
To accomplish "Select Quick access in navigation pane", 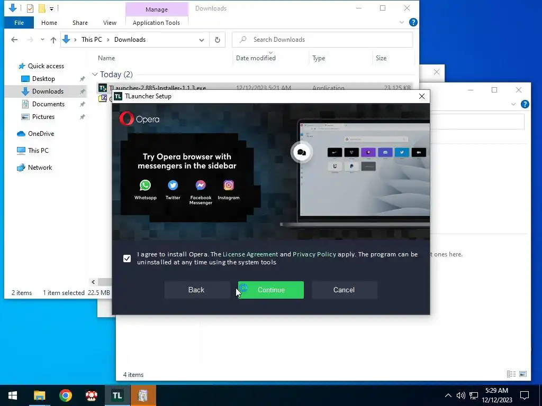I will coord(46,66).
